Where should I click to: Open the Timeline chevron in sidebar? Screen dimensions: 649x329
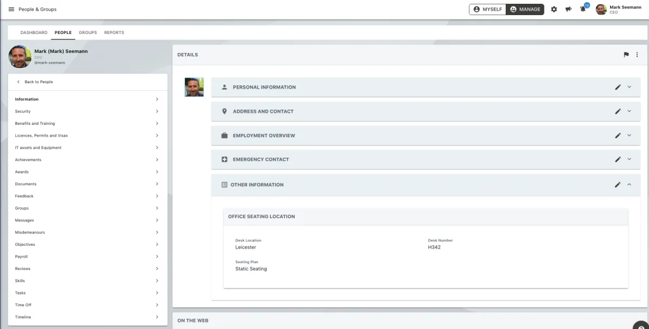157,317
